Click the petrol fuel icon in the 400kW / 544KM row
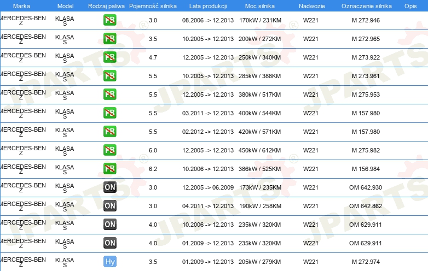This screenshot has height=271, width=428. (x=109, y=113)
